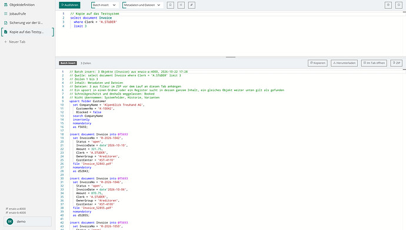
Task: Click the date value '2026-10-10'
Action: [x=117, y=146]
